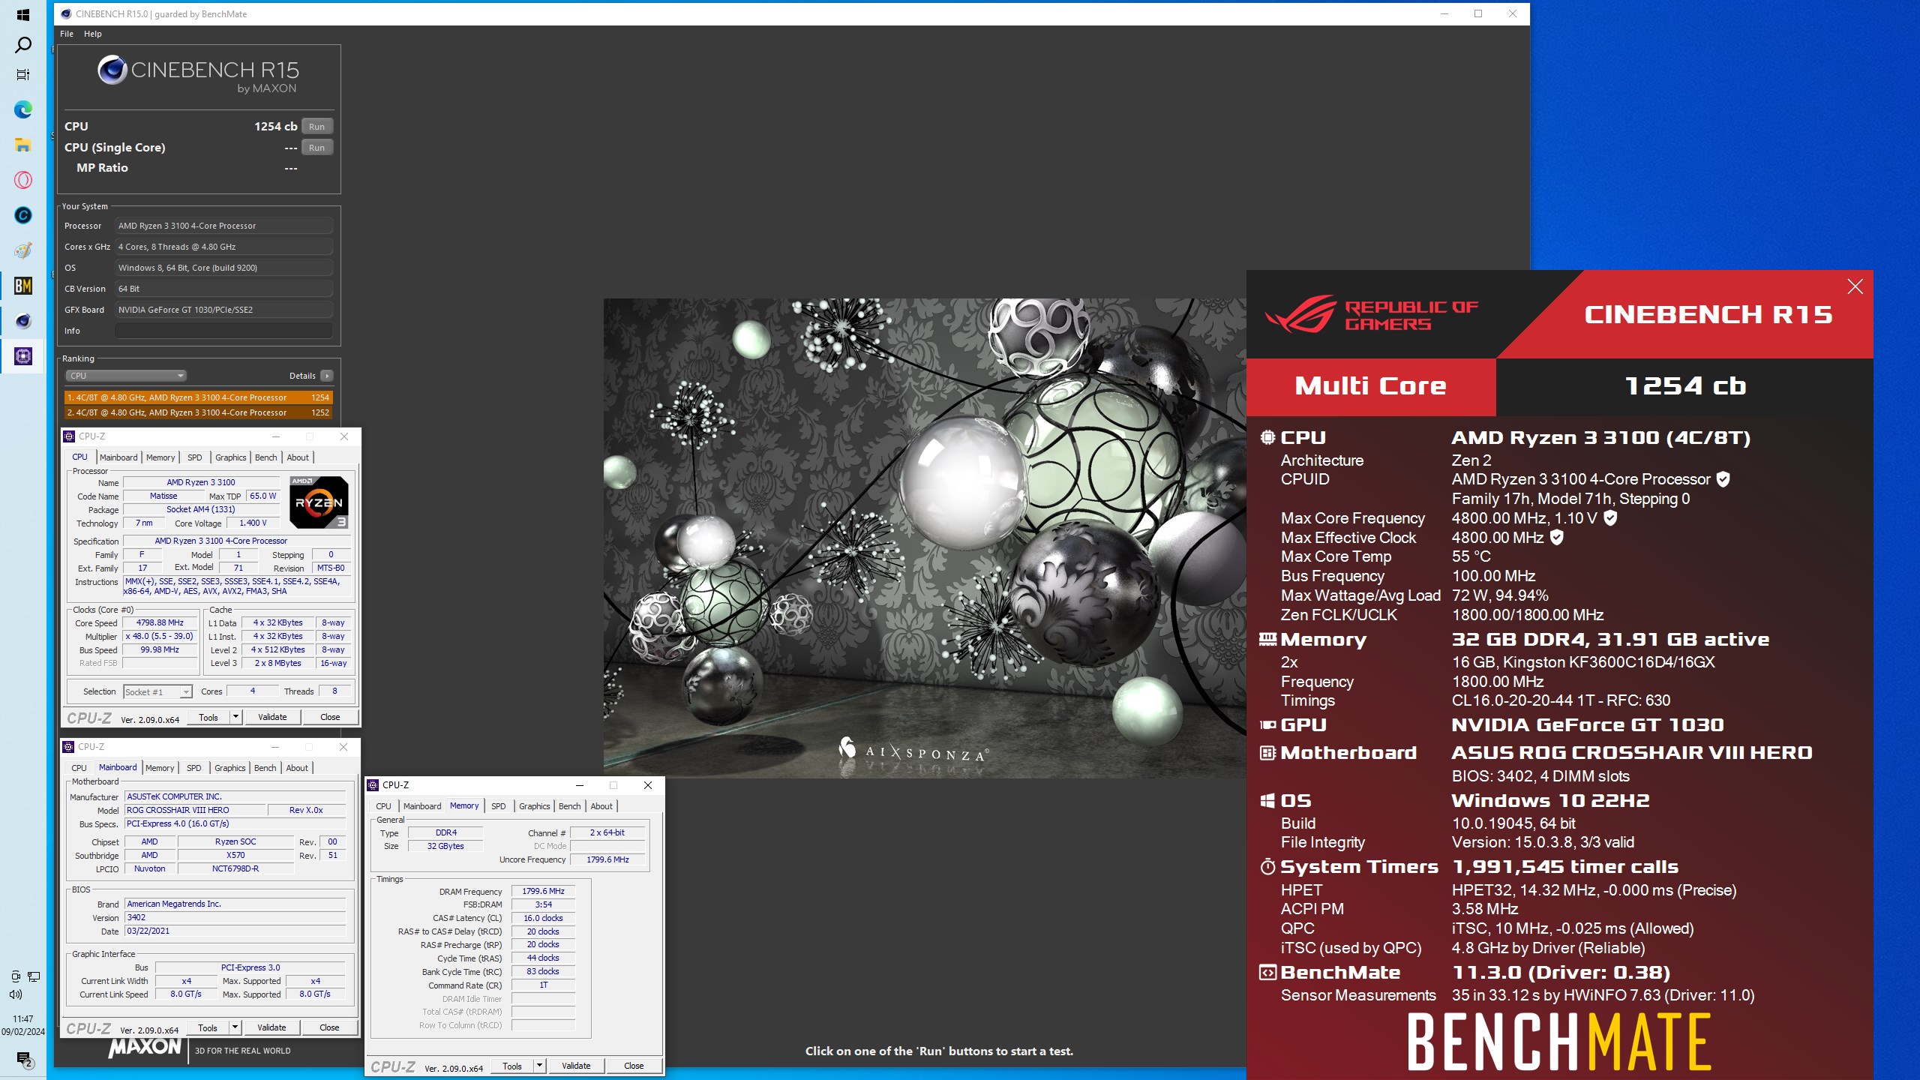Viewport: 1920px width, 1080px height.
Task: Launch Microsoft Edge from the taskbar
Action: (23, 110)
